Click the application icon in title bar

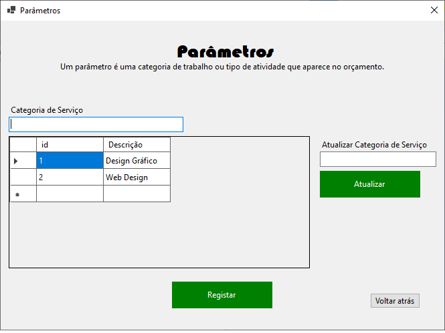(x=11, y=10)
